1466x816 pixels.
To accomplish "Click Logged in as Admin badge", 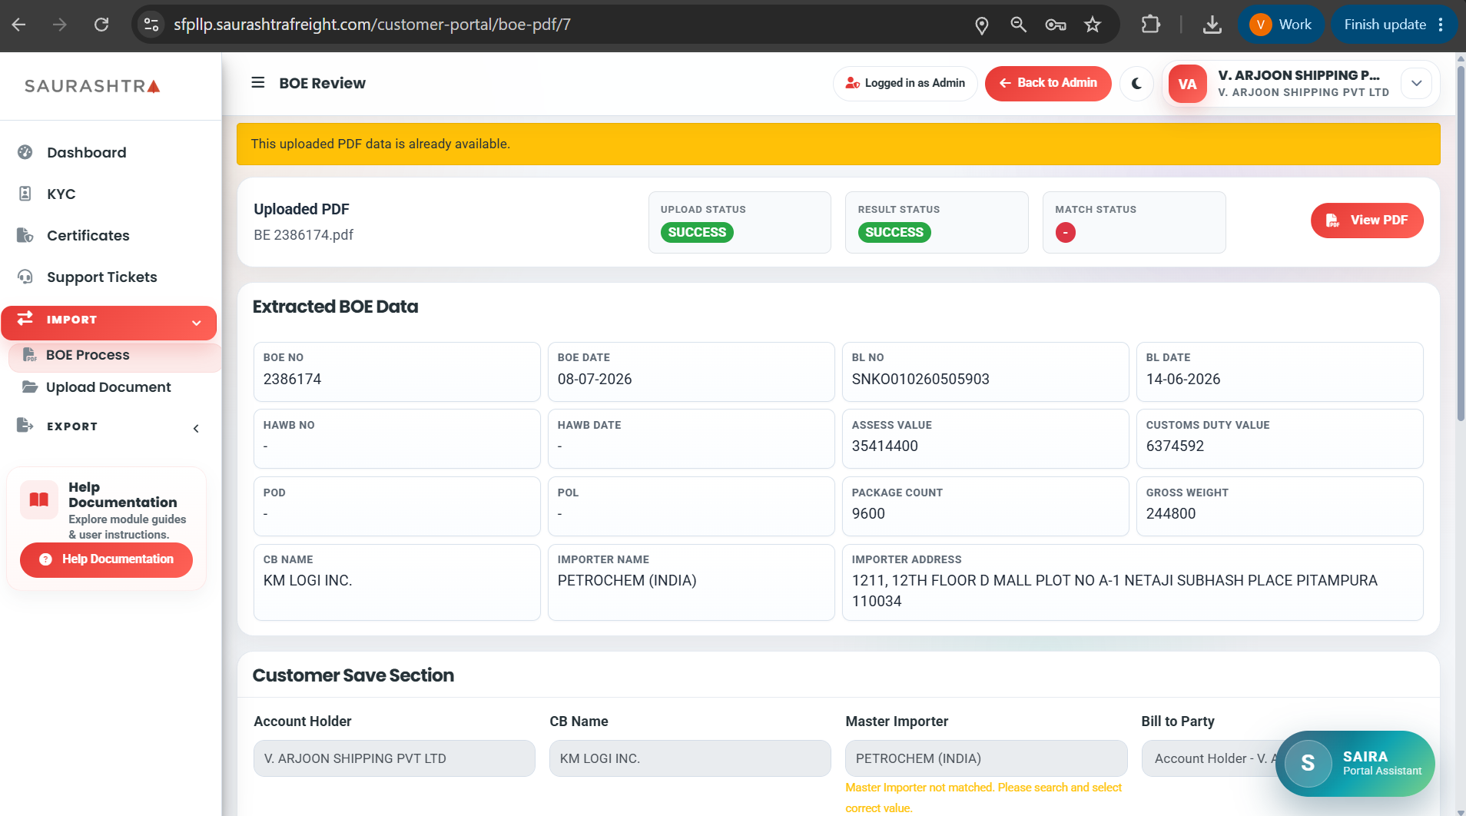I will click(x=905, y=83).
